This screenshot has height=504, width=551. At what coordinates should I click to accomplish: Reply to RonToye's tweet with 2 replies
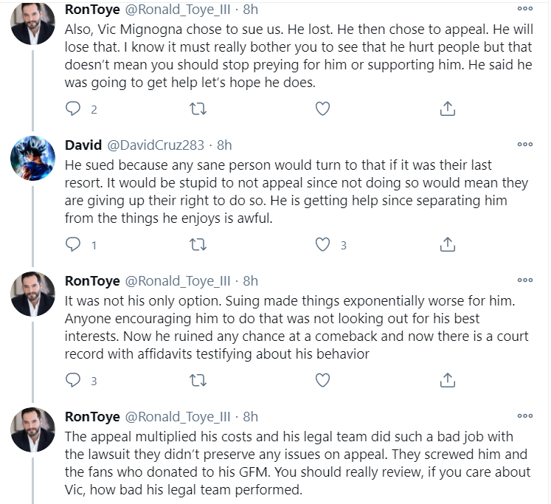(x=73, y=108)
